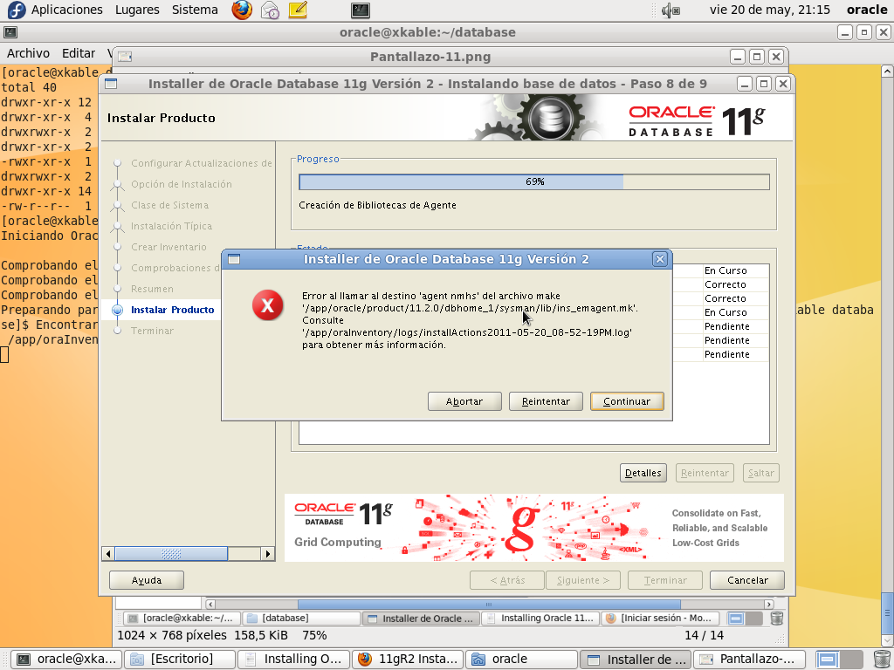Click sidebar scrollbar left arrow
This screenshot has height=670, width=894.
click(108, 553)
